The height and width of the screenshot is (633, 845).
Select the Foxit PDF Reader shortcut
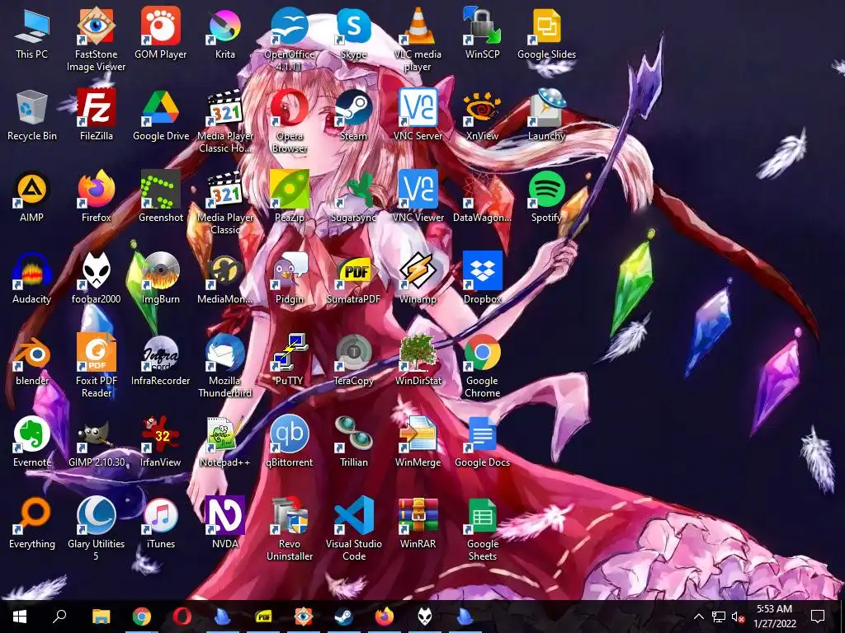coord(96,366)
